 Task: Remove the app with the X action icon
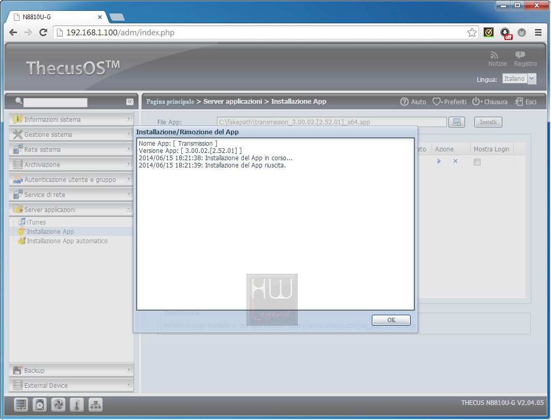point(455,161)
